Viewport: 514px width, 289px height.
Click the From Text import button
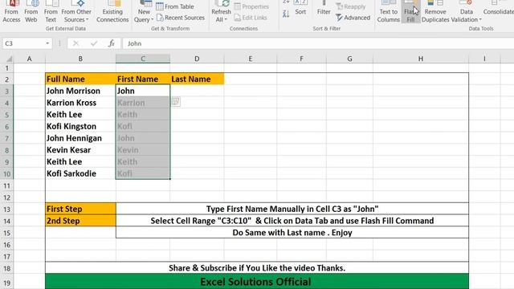point(51,12)
